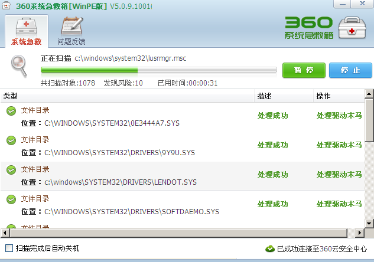This screenshot has width=374, height=262.
Task: Click 处理驱动木马 in the SOFTDAEMO.SYS row
Action: [339, 204]
